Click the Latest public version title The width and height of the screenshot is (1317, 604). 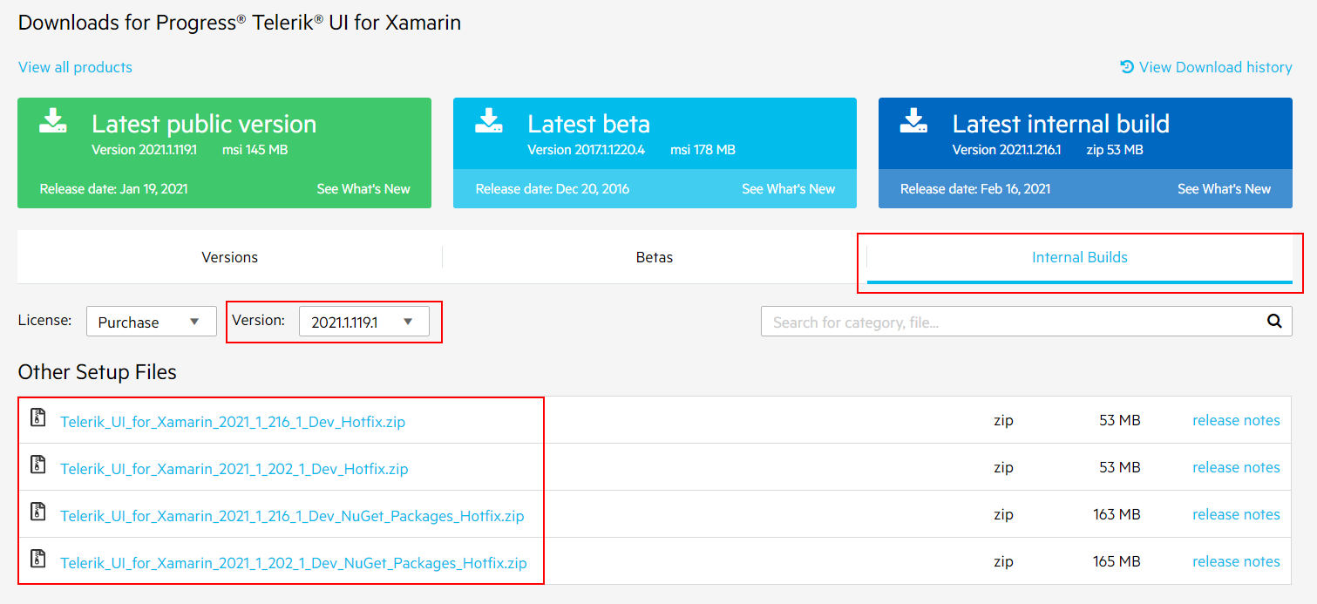pos(204,124)
